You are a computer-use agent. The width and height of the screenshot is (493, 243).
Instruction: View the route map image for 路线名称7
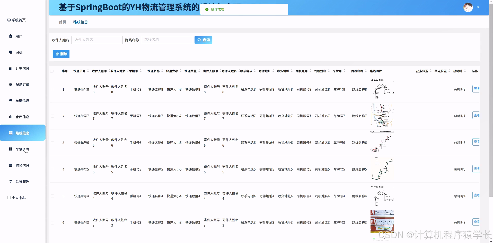coord(382,116)
